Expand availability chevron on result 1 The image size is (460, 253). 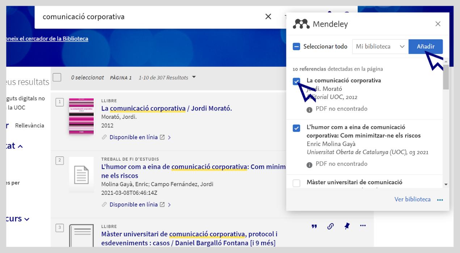pyautogui.click(x=169, y=138)
